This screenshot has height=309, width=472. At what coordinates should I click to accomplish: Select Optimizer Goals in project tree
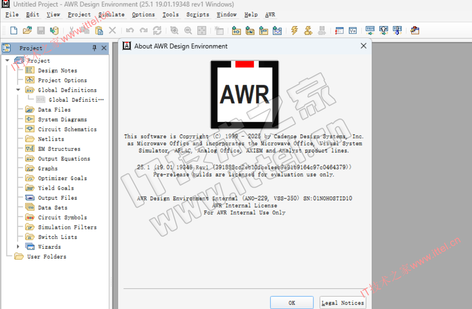coord(62,178)
